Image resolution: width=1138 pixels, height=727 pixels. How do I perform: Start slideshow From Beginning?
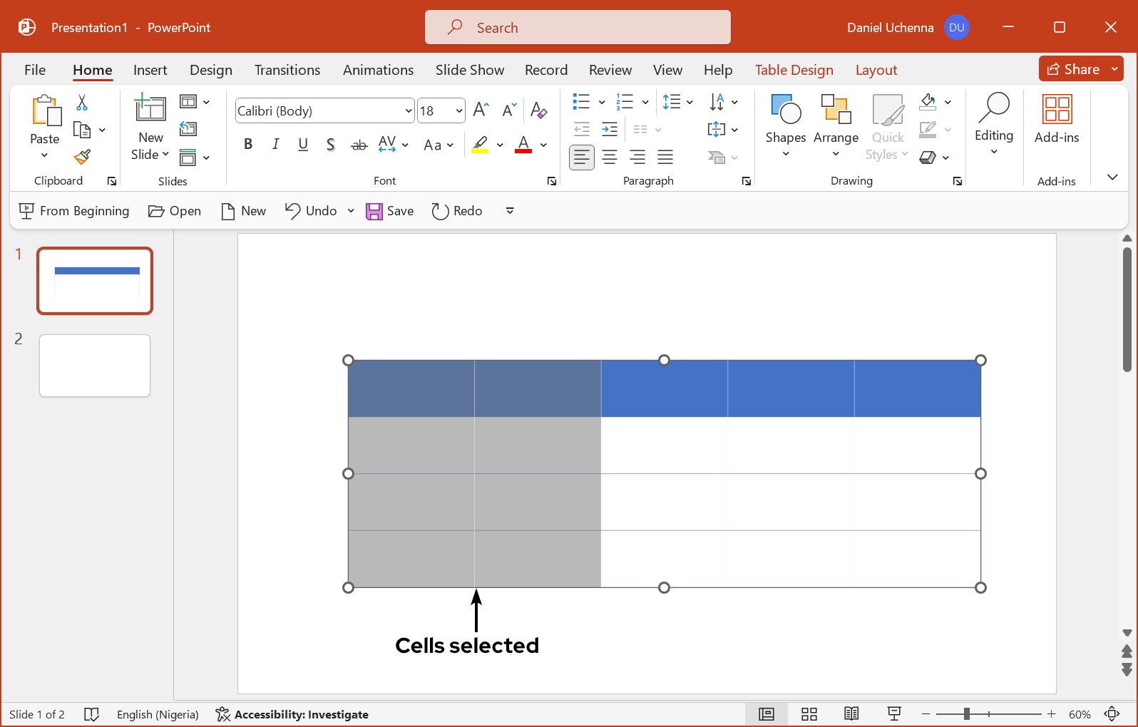point(74,211)
